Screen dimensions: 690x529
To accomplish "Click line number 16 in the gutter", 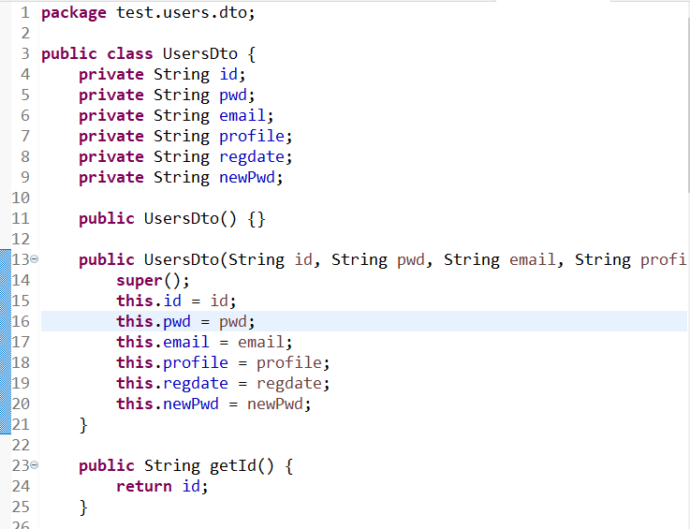I will [21, 321].
